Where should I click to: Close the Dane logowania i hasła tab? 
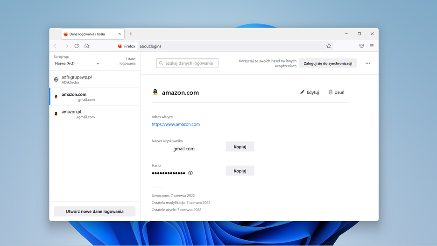tap(120, 34)
